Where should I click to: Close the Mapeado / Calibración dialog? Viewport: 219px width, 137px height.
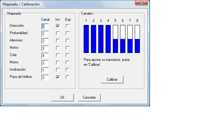[x=141, y=3]
